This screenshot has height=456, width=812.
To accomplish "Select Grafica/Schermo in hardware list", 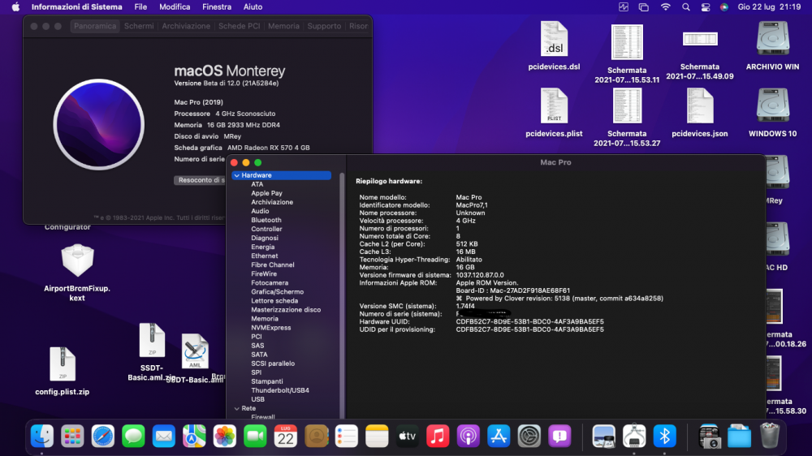I will 277,292.
